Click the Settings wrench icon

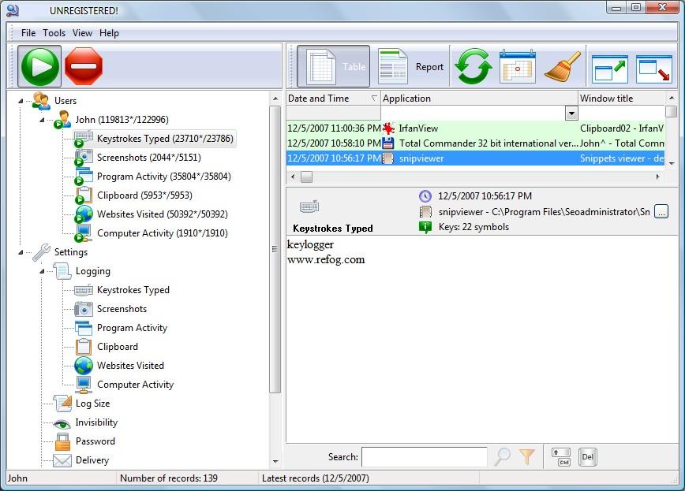(x=41, y=252)
